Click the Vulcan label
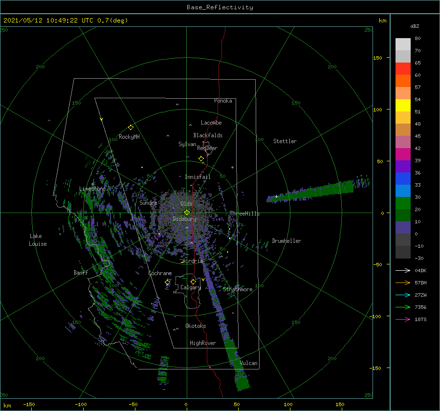This screenshot has height=411, width=440. (249, 363)
